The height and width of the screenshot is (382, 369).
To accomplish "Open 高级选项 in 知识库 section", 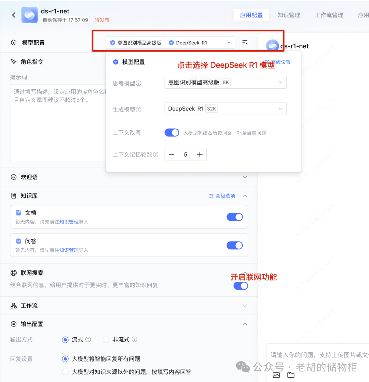I will click(x=222, y=196).
